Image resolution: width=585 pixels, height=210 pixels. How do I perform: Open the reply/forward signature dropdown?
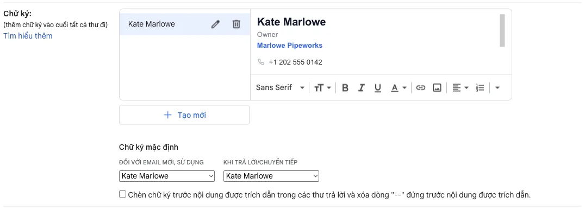pos(271,176)
